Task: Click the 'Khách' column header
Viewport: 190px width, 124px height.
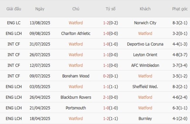Action: 145,9
